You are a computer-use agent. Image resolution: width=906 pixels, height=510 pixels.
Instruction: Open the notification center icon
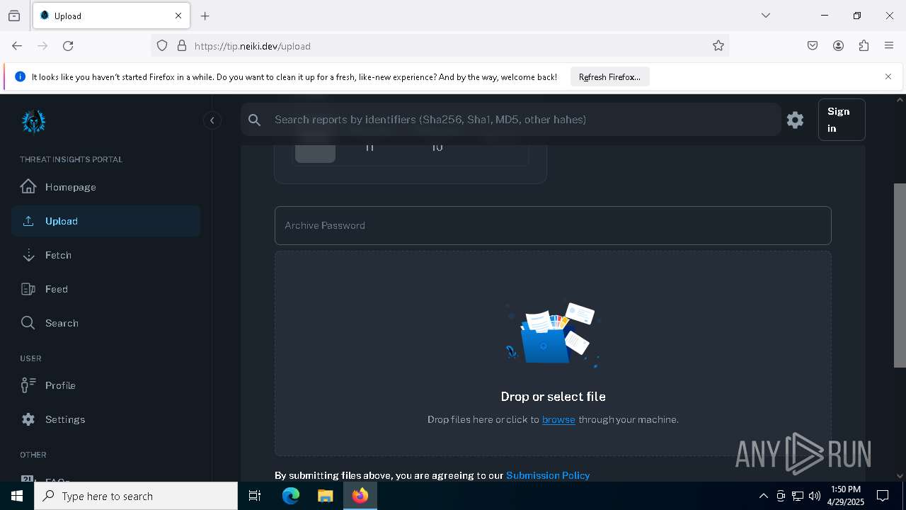(883, 496)
